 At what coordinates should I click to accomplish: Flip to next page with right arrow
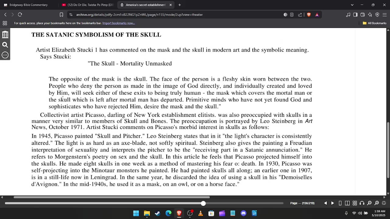click(332, 203)
